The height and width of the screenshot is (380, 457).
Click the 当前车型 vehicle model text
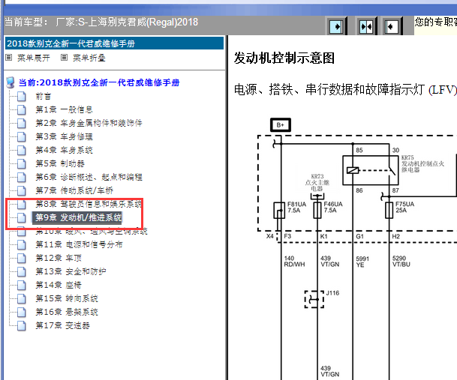(x=101, y=22)
